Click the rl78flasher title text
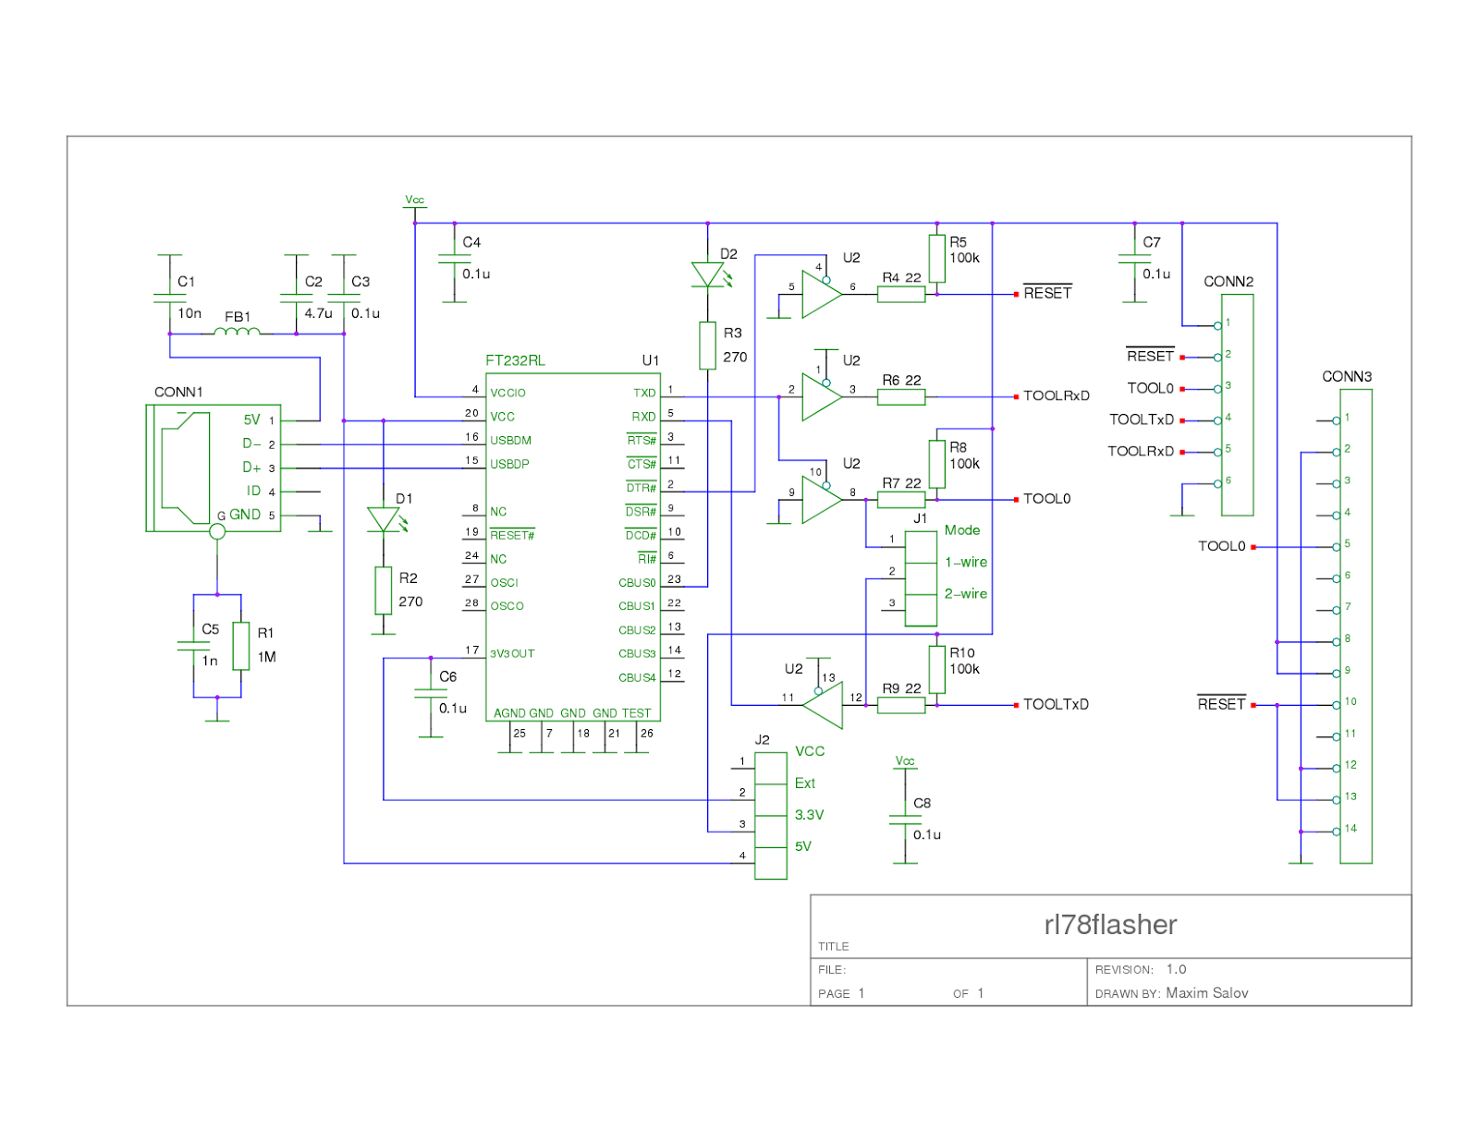 pos(1109,924)
